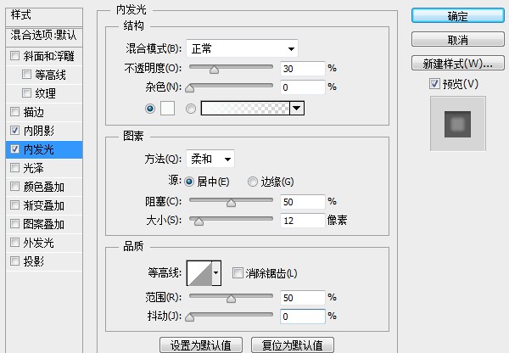Click the 不透明度 slider handle
This screenshot has width=509, height=353.
point(214,70)
